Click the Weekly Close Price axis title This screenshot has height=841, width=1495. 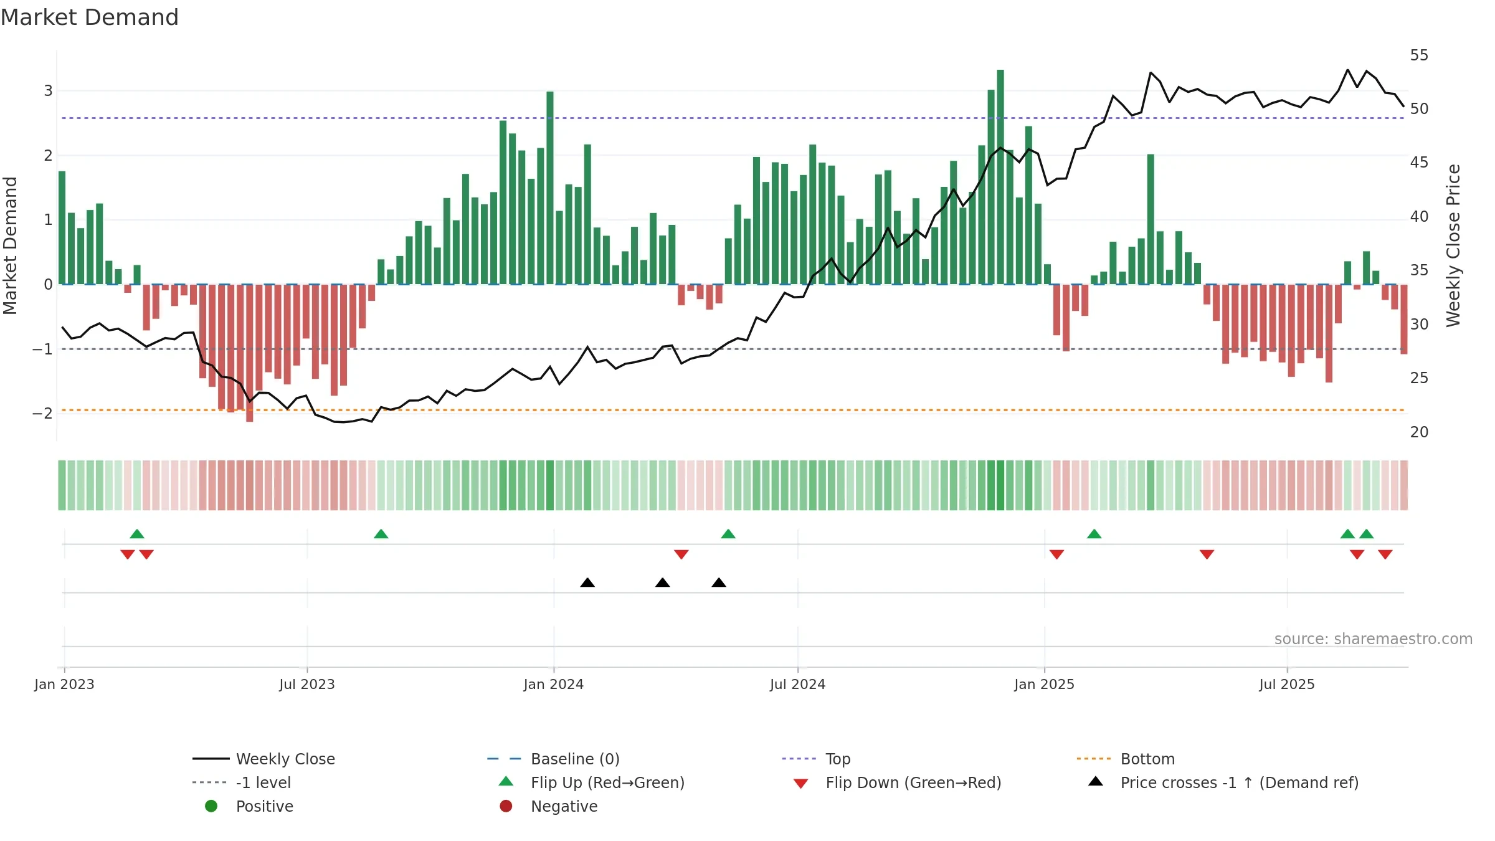1453,245
